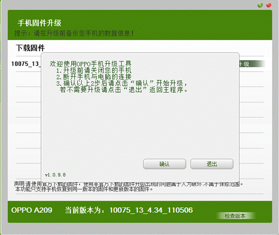Click the step 2 断开手机与电脑的连接 line
279x235 pixels.
[94, 77]
